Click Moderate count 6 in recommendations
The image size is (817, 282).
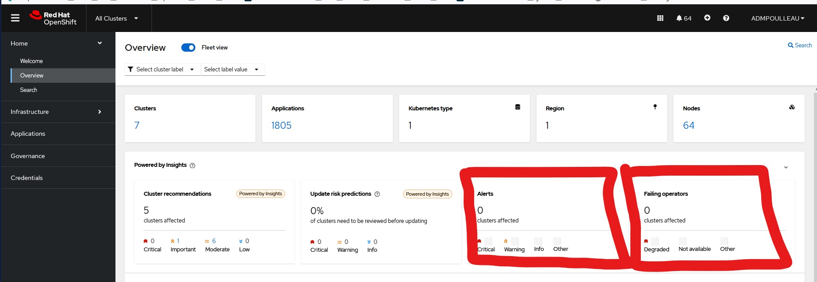coord(214,241)
